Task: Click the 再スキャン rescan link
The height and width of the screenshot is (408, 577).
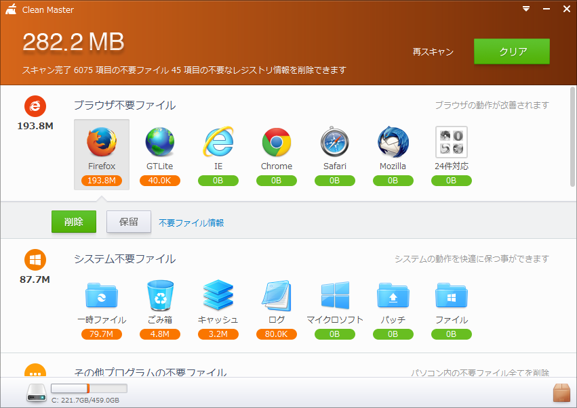Action: coord(433,52)
